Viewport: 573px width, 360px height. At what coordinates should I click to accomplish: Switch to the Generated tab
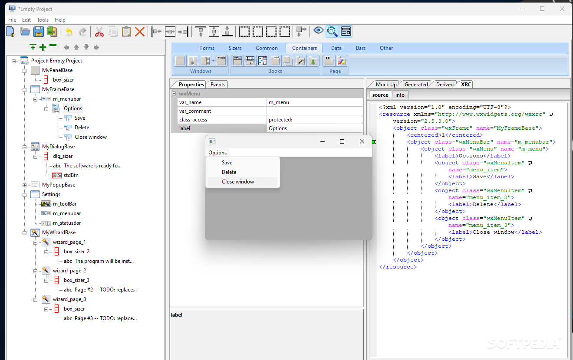pos(416,85)
